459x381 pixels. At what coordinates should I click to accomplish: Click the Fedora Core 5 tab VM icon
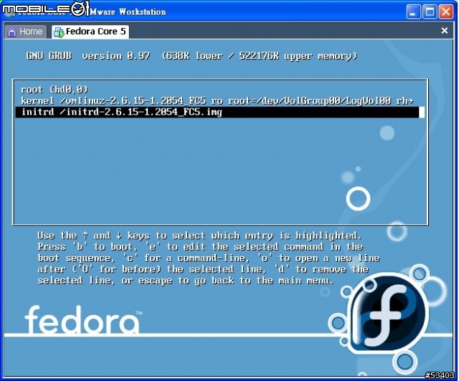pos(59,32)
